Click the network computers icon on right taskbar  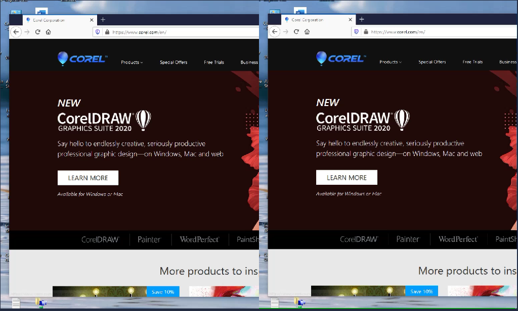click(300, 302)
